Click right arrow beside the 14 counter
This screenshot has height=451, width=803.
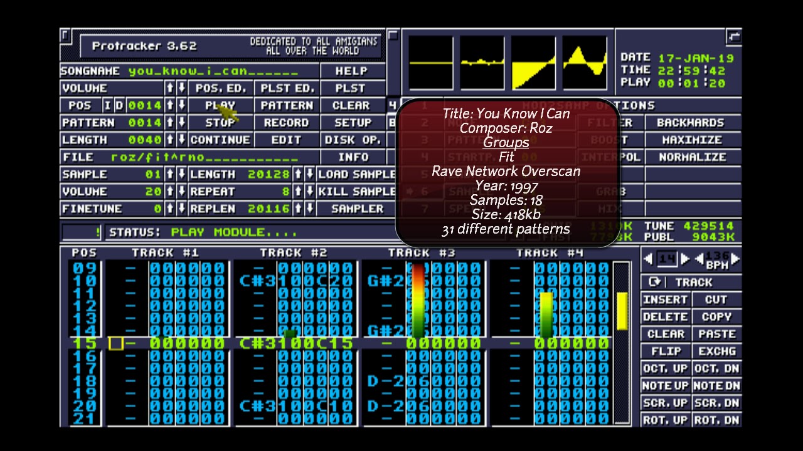686,259
